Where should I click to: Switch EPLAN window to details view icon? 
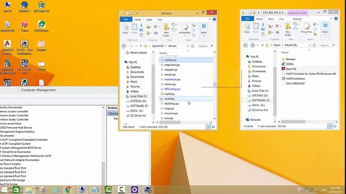click(330, 126)
